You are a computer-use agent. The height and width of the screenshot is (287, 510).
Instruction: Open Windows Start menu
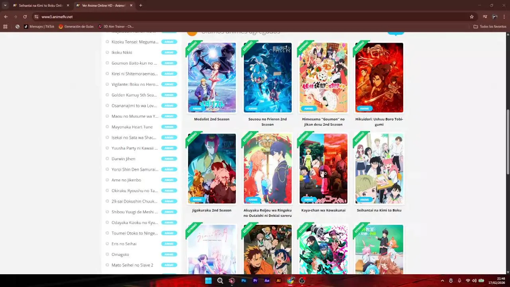208,281
